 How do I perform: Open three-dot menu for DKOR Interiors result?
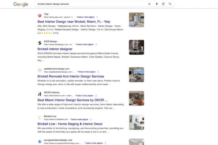(x=96, y=96)
